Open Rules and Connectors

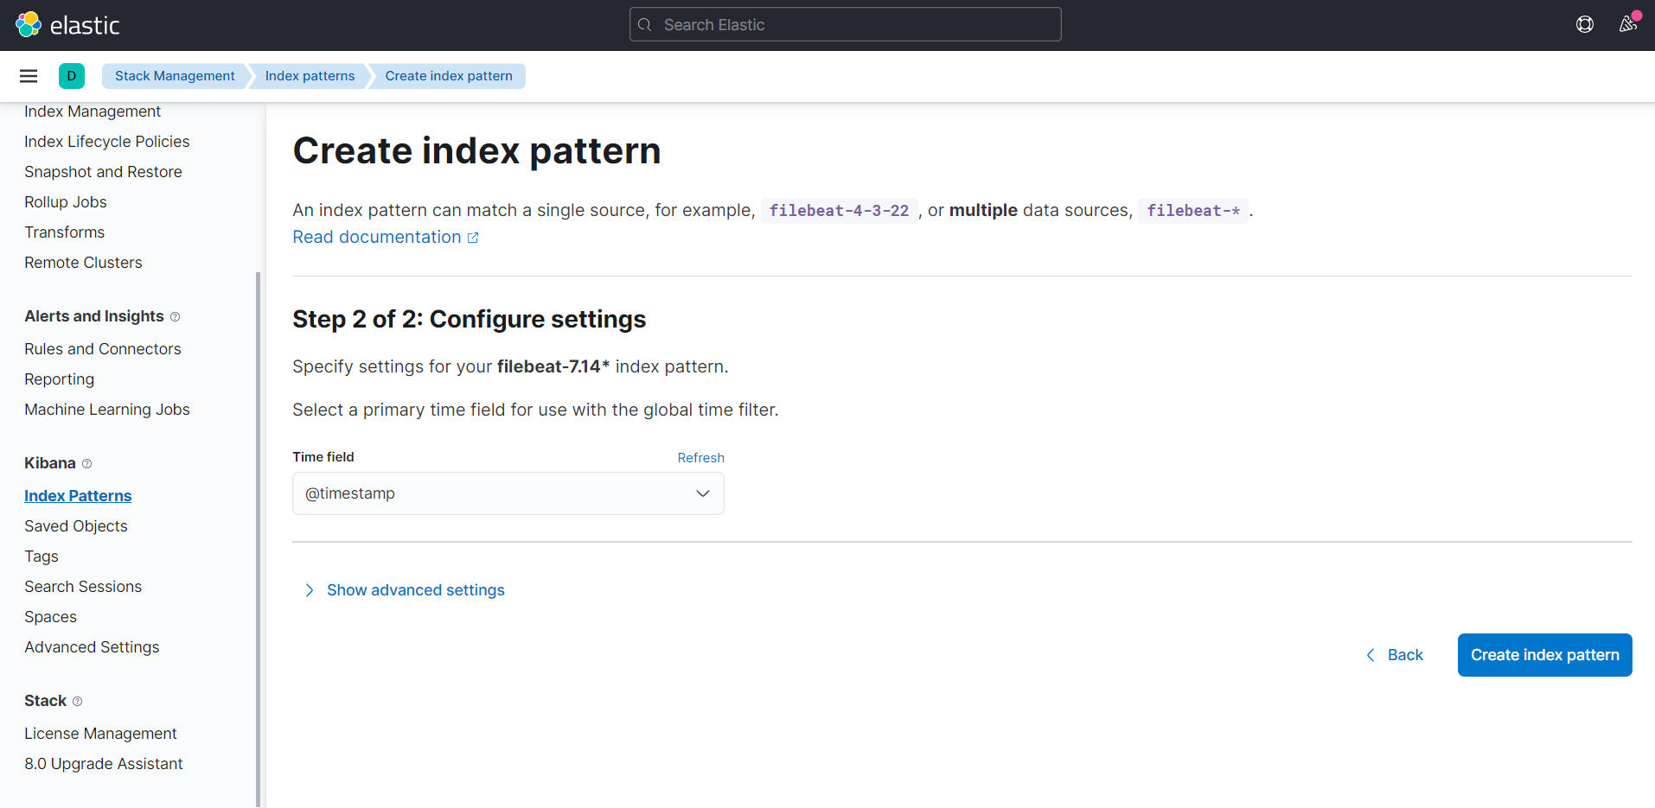103,349
